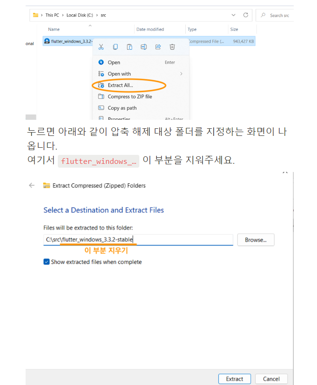Viewport: 317px width, 385px height.
Task: Click the Search src box
Action: tap(275, 16)
